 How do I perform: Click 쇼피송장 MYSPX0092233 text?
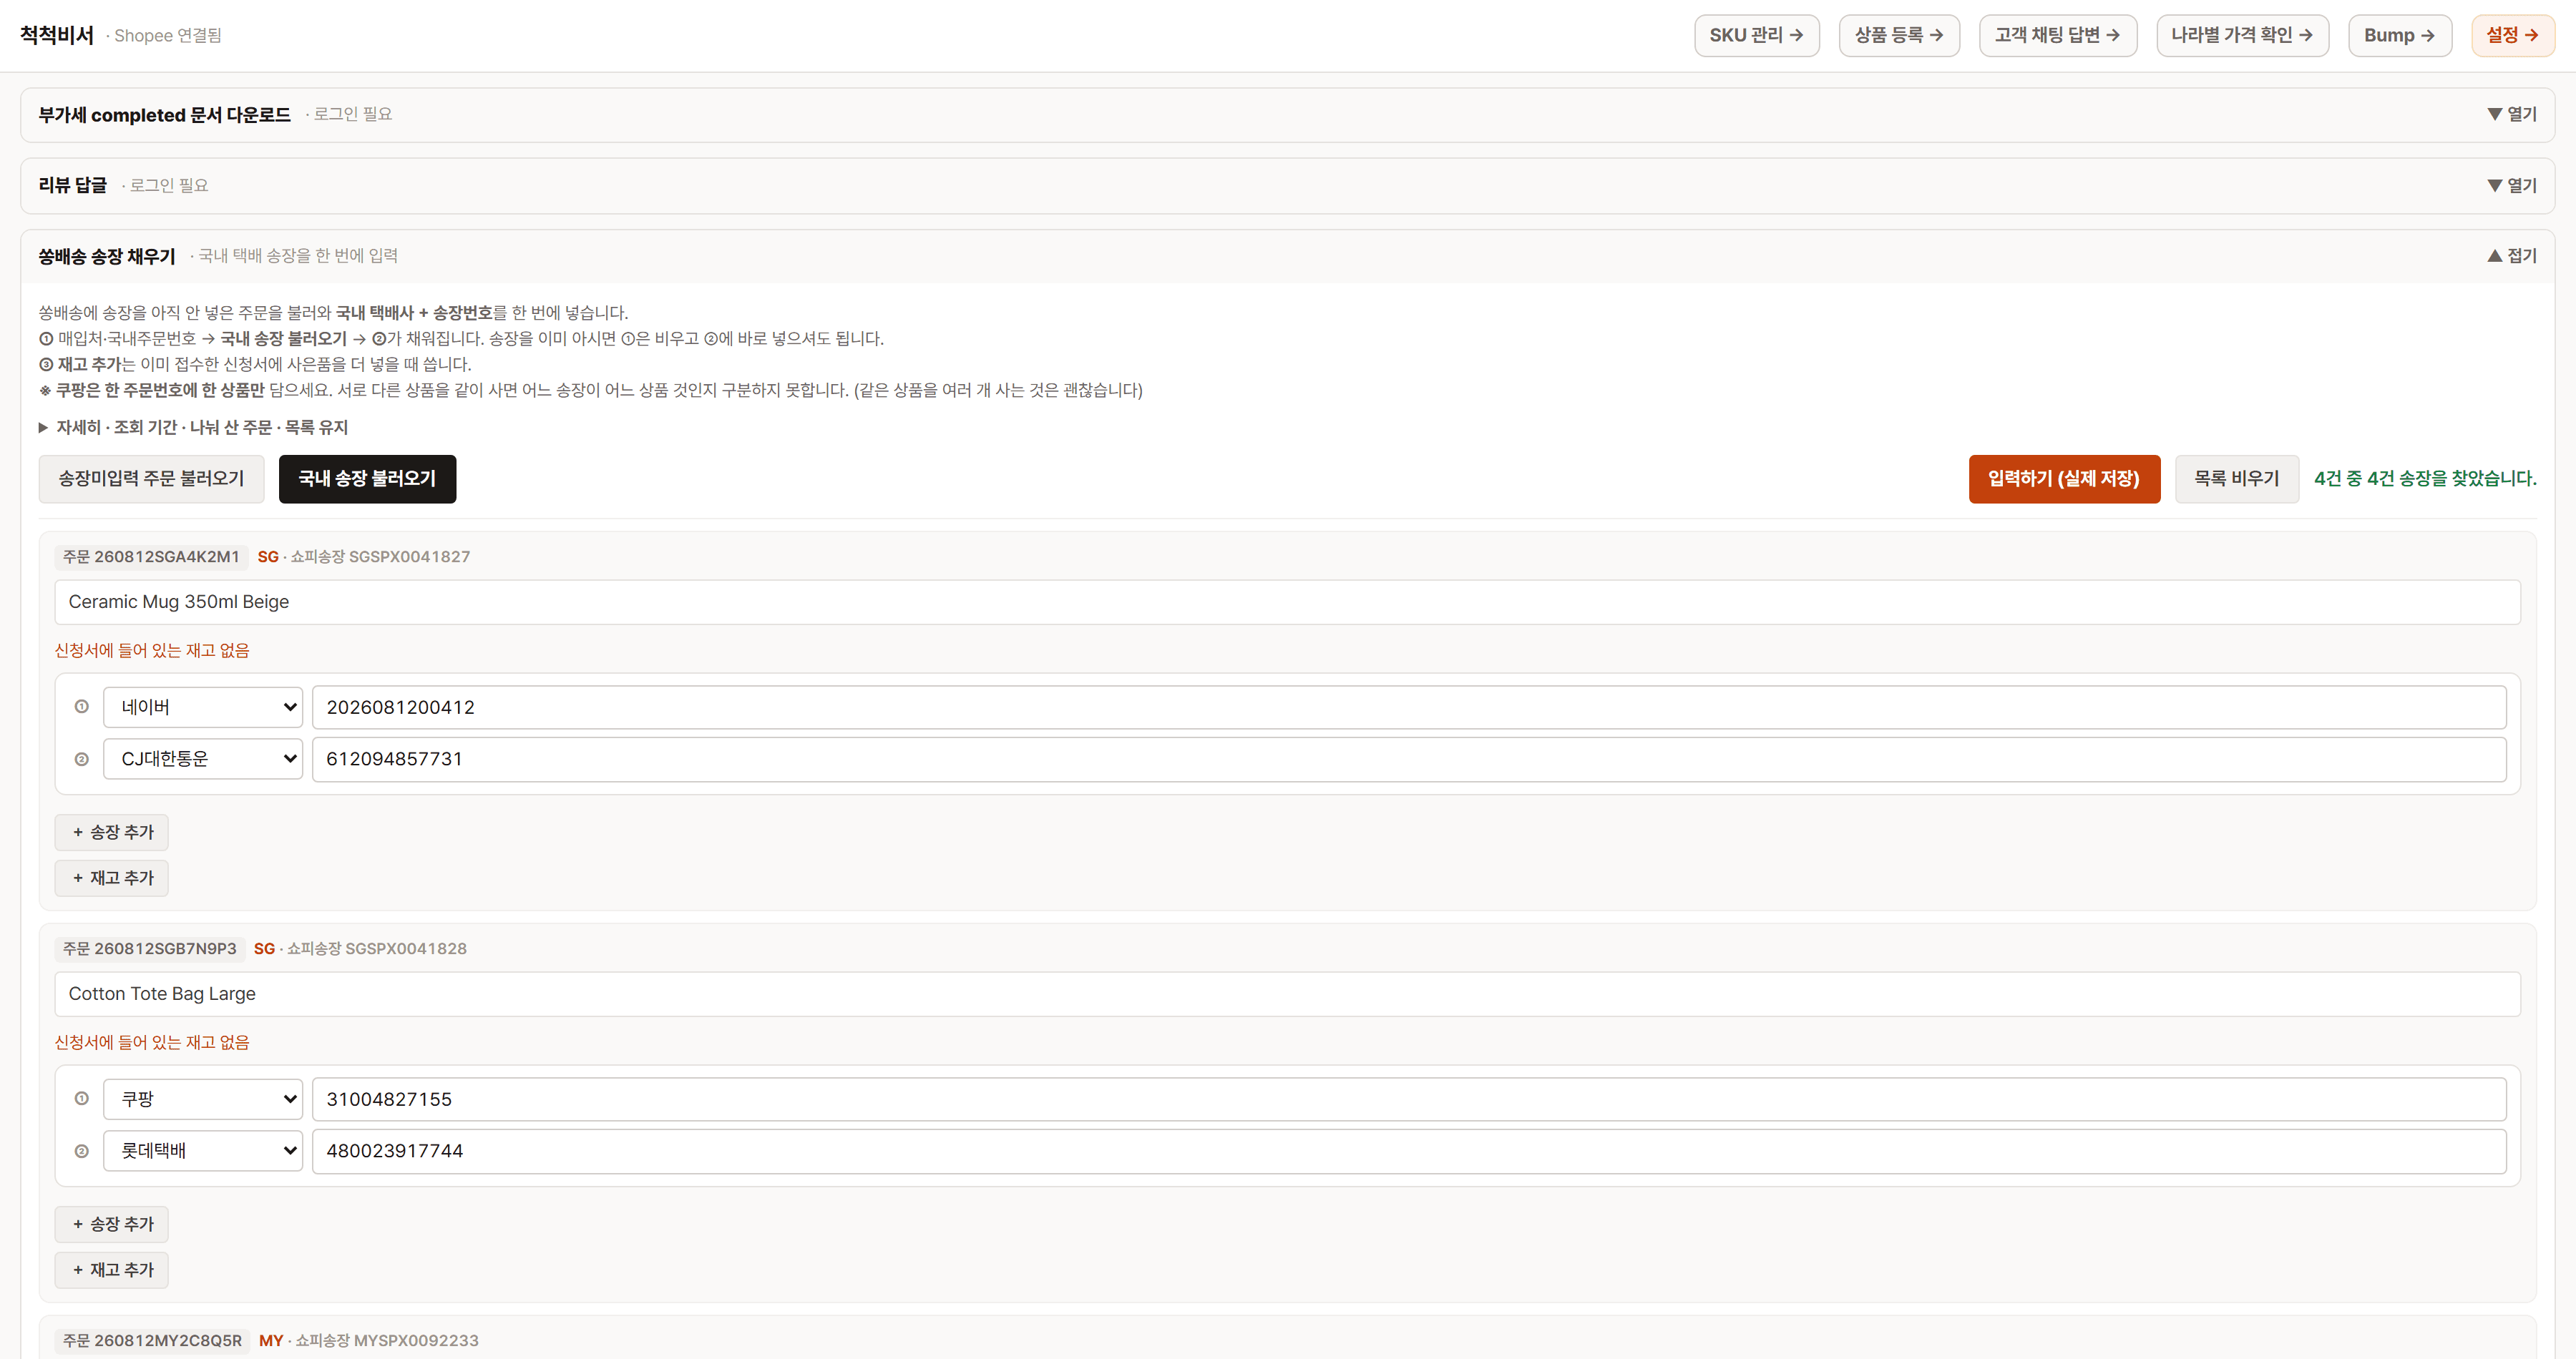387,1341
